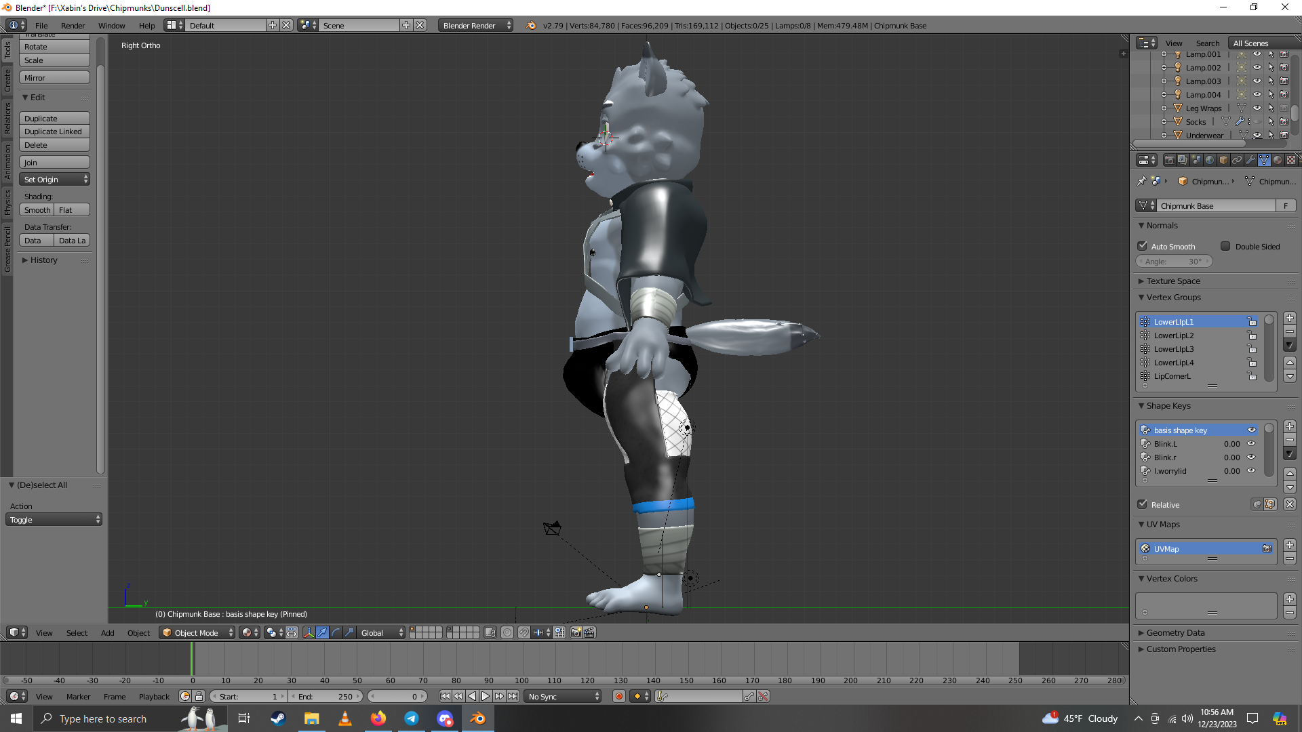Click the Duplicate Linked button
The height and width of the screenshot is (732, 1302).
coord(54,131)
